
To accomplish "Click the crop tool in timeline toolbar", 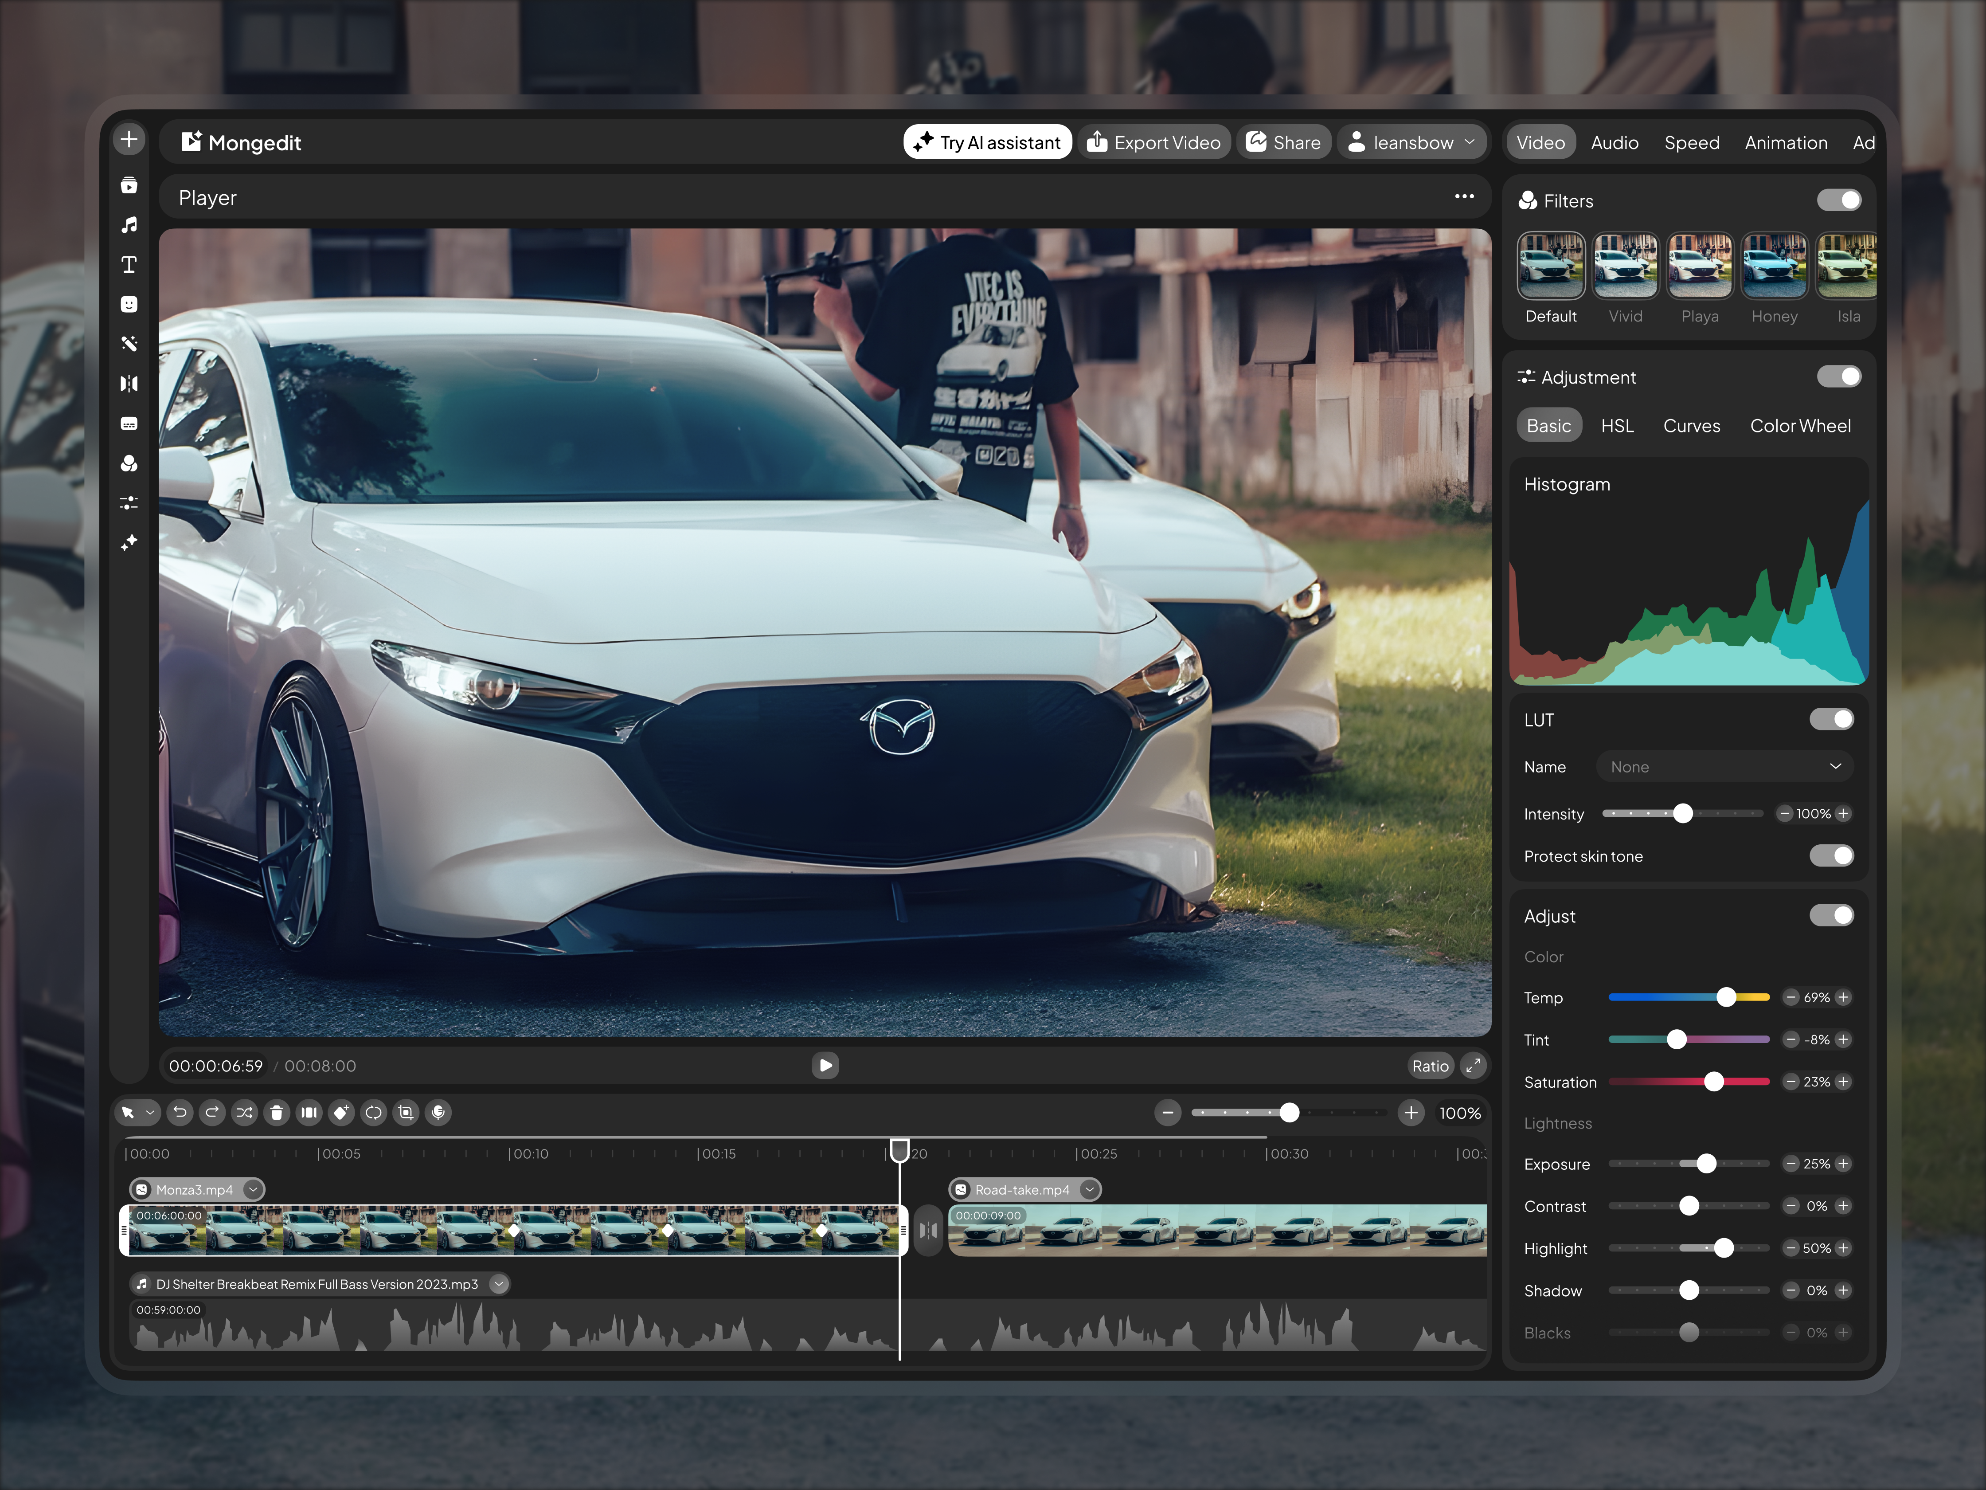I will point(406,1113).
